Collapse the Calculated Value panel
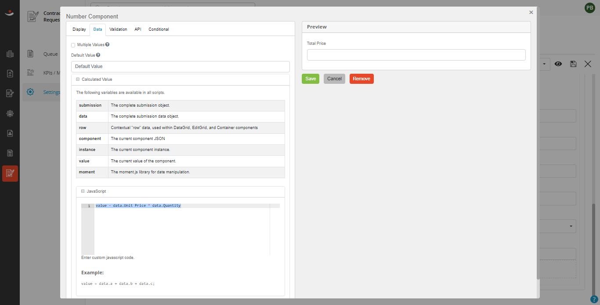This screenshot has width=600, height=305. (78, 79)
